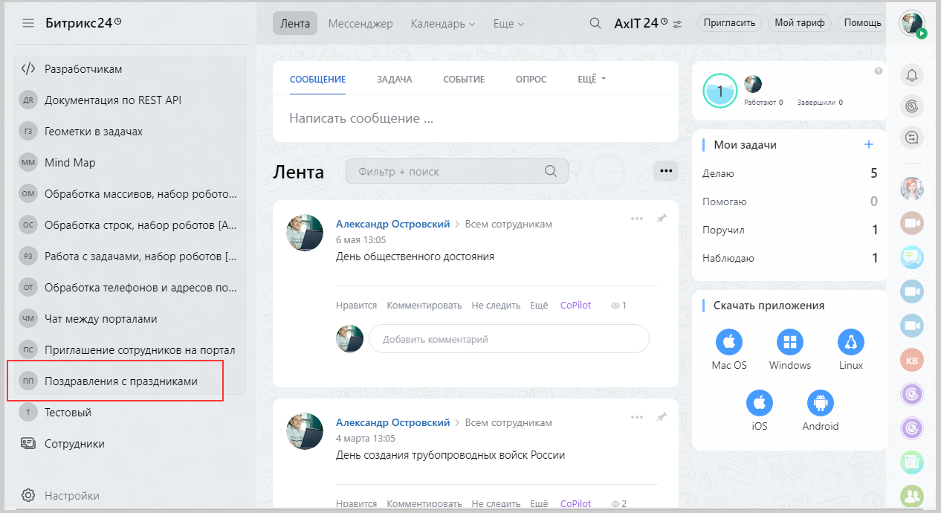
Task: Download the Windows app
Action: 789,343
